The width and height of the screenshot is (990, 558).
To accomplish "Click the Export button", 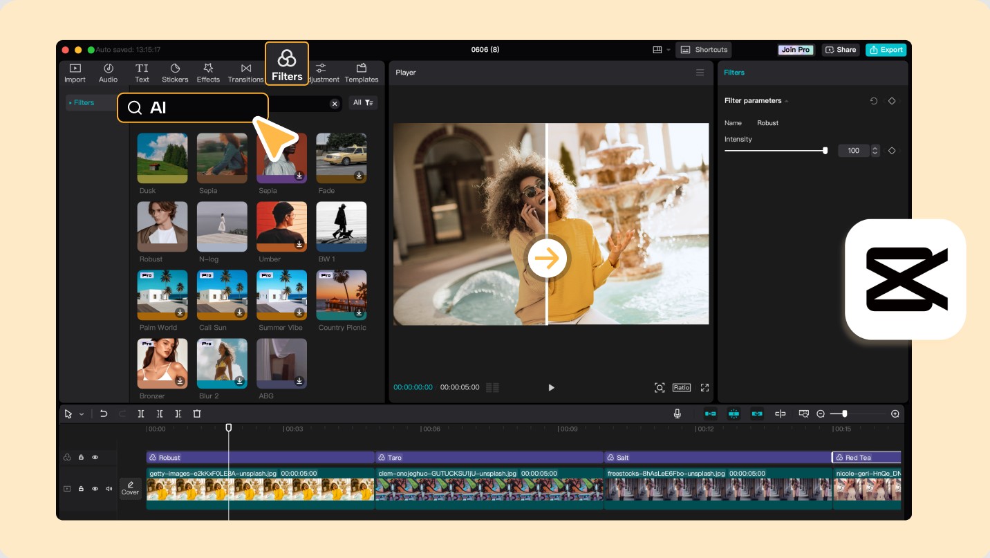I will [886, 50].
